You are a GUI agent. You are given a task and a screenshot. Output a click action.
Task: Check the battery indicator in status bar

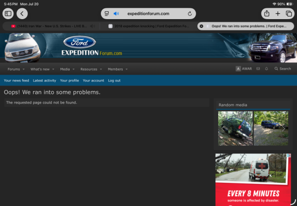click(x=290, y=4)
